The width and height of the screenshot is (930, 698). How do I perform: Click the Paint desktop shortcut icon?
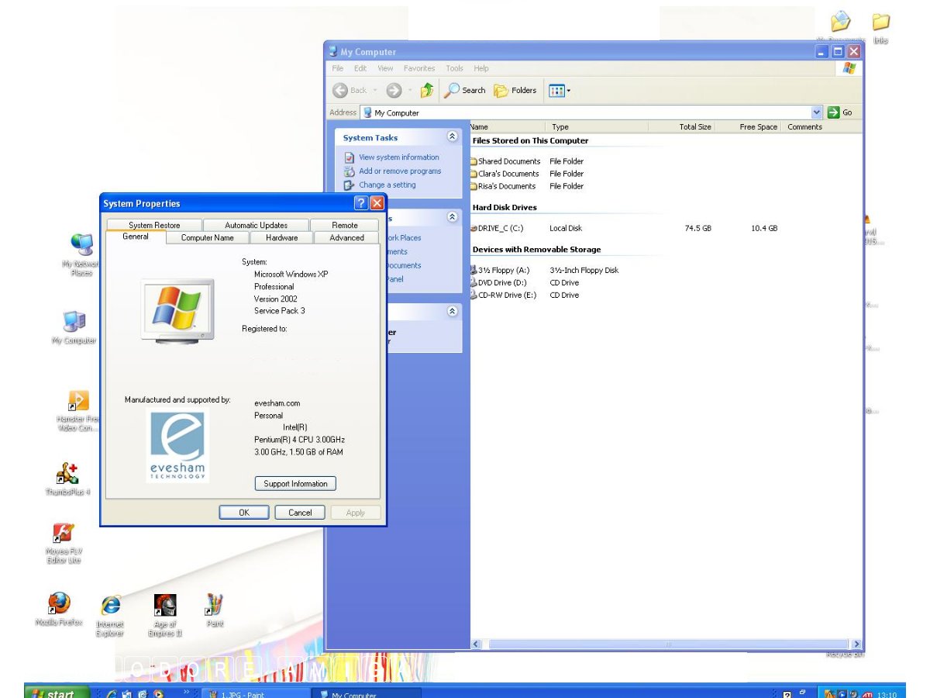click(215, 605)
